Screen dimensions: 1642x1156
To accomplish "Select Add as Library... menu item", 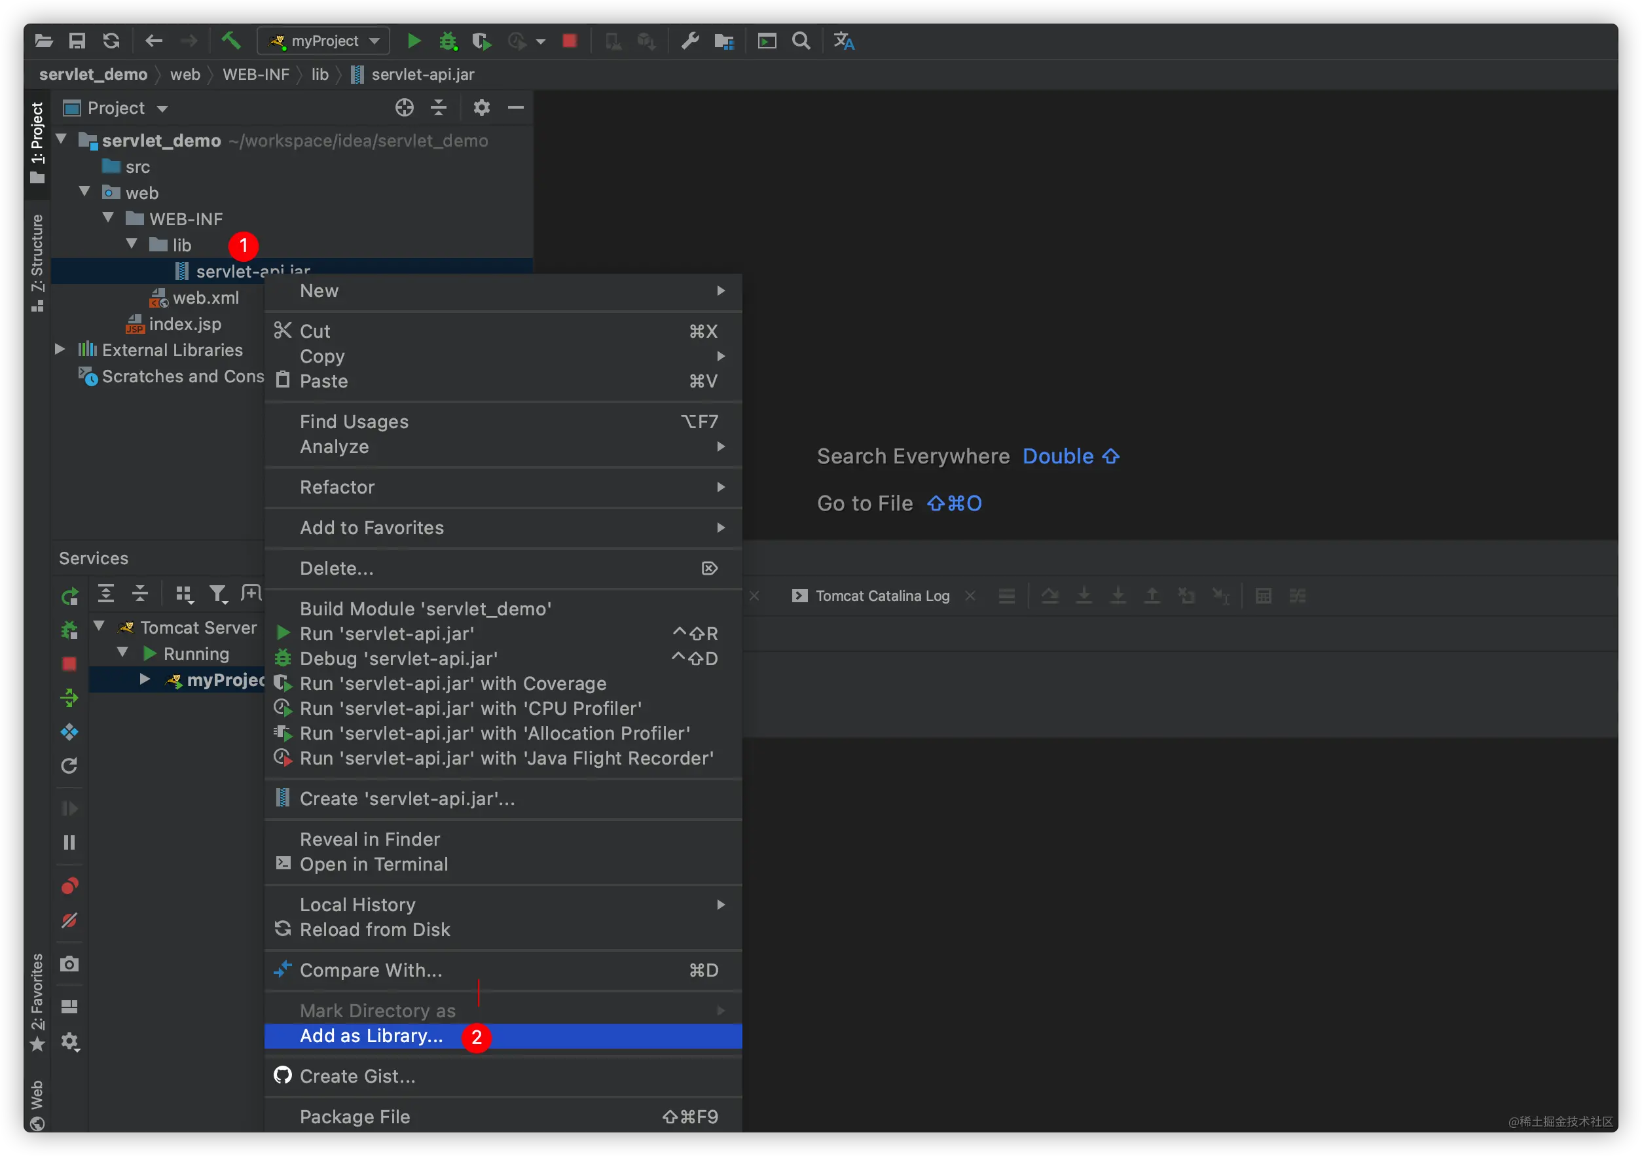I will (x=371, y=1036).
